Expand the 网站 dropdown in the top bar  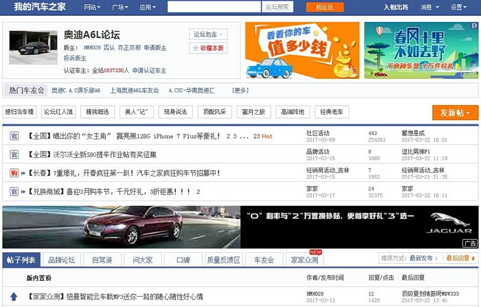pyautogui.click(x=91, y=7)
